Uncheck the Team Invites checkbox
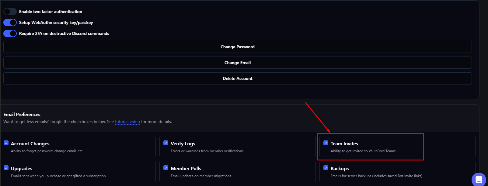The width and height of the screenshot is (488, 186). (x=326, y=143)
